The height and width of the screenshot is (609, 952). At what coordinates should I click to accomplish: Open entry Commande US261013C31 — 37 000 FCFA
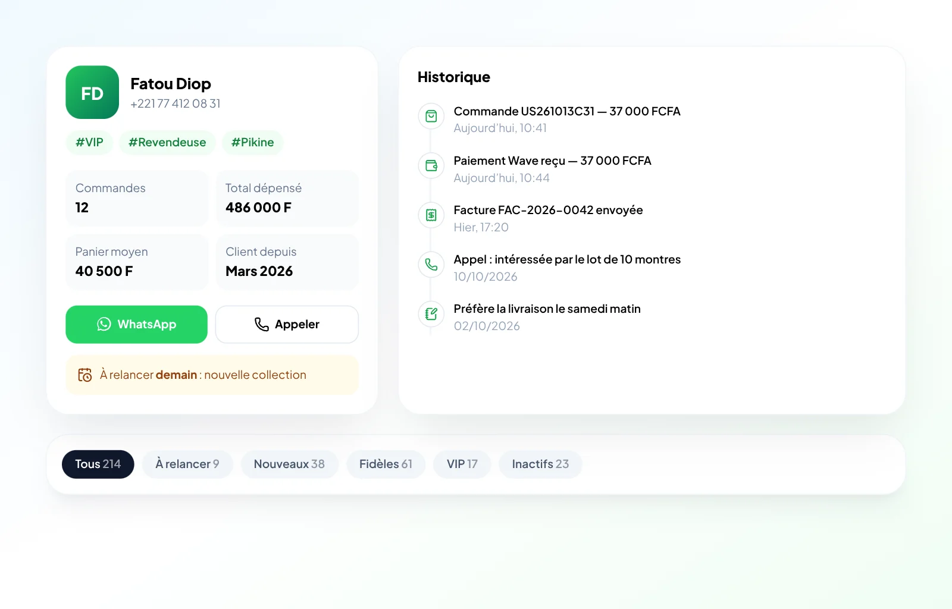click(x=567, y=111)
